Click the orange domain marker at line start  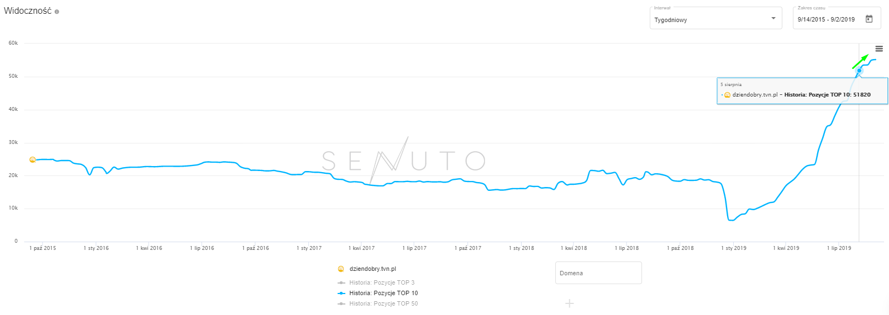[33, 160]
